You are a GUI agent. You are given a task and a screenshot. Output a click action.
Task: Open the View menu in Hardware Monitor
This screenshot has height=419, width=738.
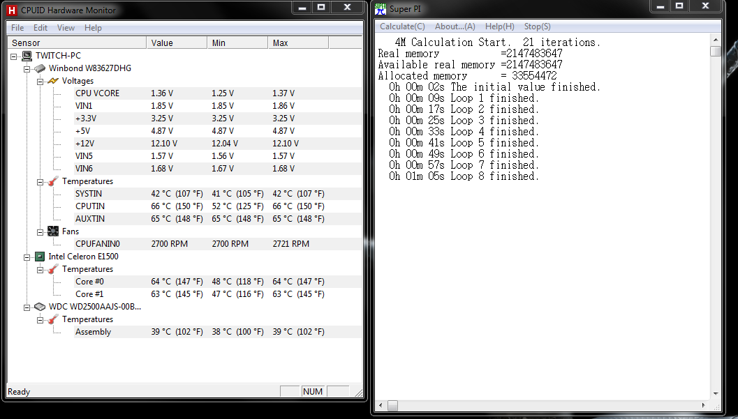(x=66, y=28)
